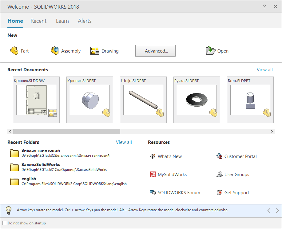Viewport: 282px width, 229px height.
Task: Open the Customer Portal icon
Action: pyautogui.click(x=219, y=156)
